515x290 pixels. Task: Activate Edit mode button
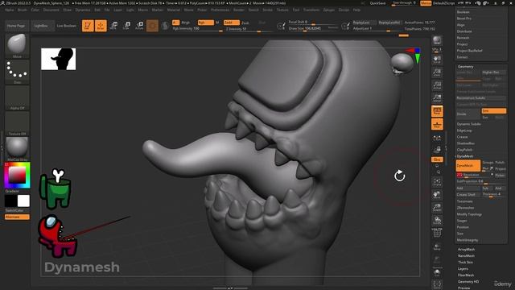click(88, 26)
